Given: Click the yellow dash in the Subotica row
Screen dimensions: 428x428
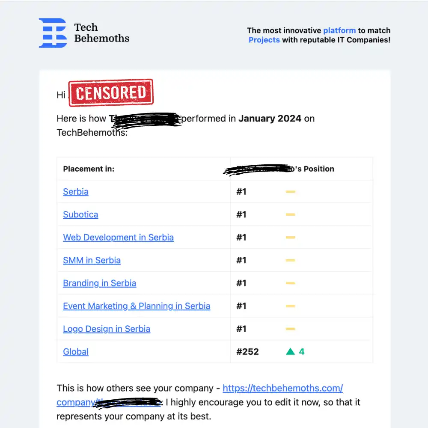Looking at the screenshot, I should [x=291, y=214].
